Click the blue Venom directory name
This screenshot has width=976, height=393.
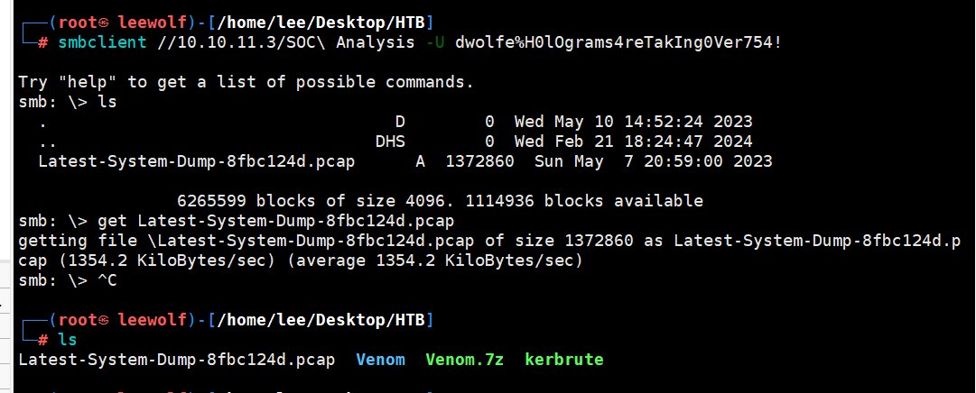click(380, 360)
